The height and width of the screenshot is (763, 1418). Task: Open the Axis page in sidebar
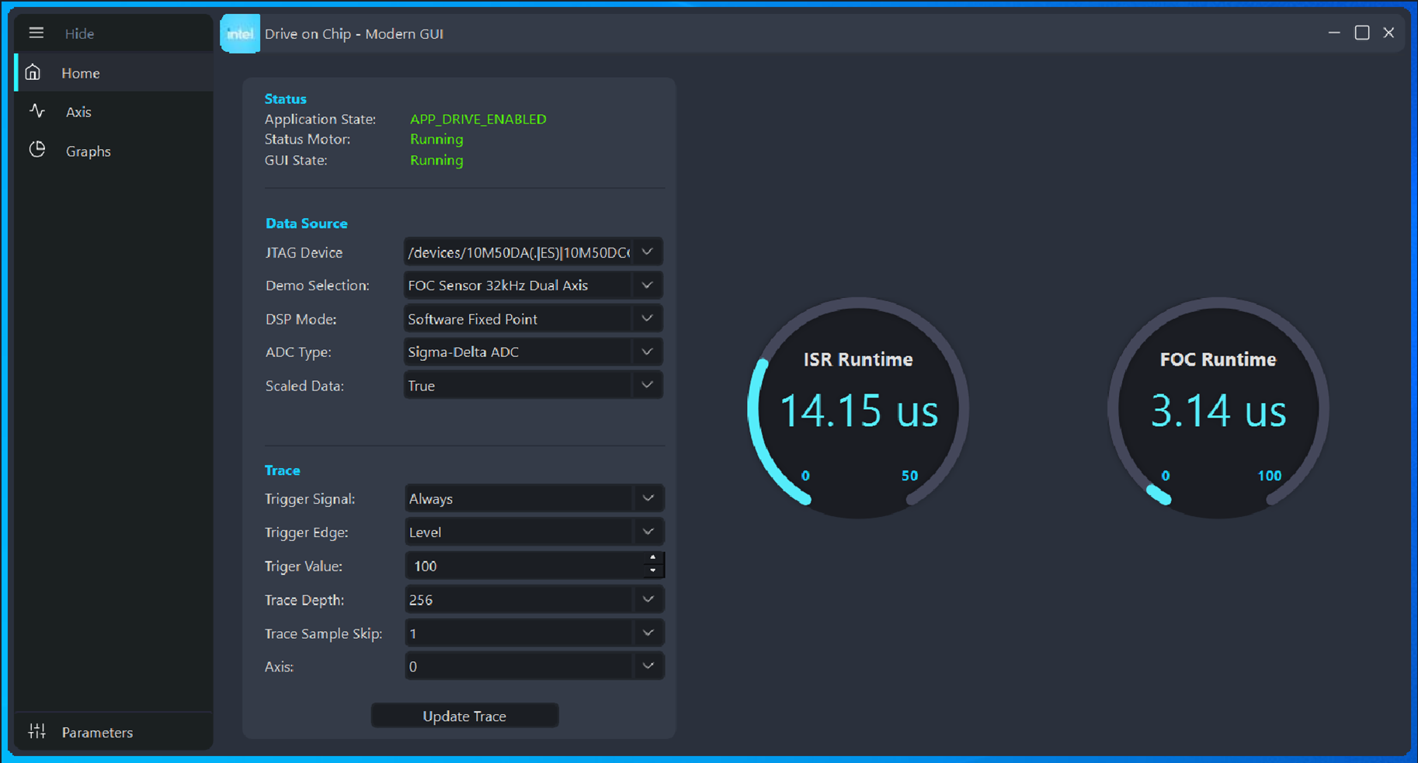[78, 112]
